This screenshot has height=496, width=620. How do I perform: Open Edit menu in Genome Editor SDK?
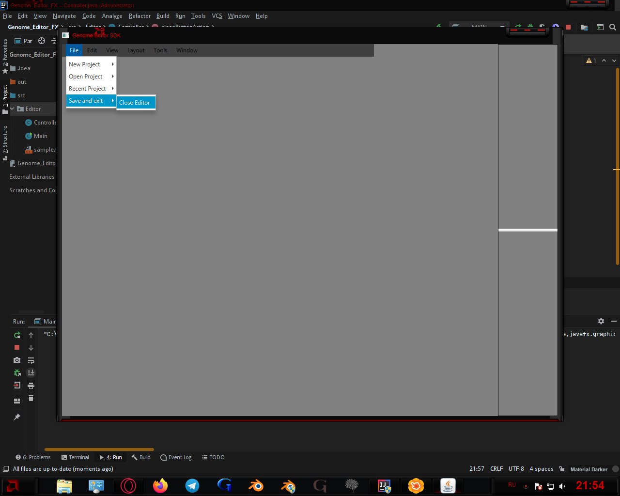click(92, 50)
